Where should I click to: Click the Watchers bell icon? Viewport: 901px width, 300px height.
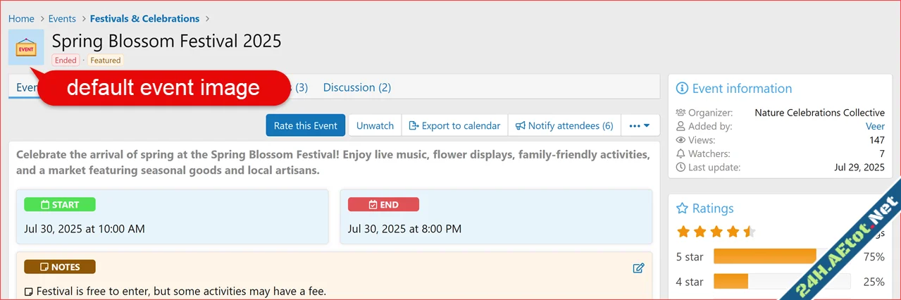click(x=681, y=154)
